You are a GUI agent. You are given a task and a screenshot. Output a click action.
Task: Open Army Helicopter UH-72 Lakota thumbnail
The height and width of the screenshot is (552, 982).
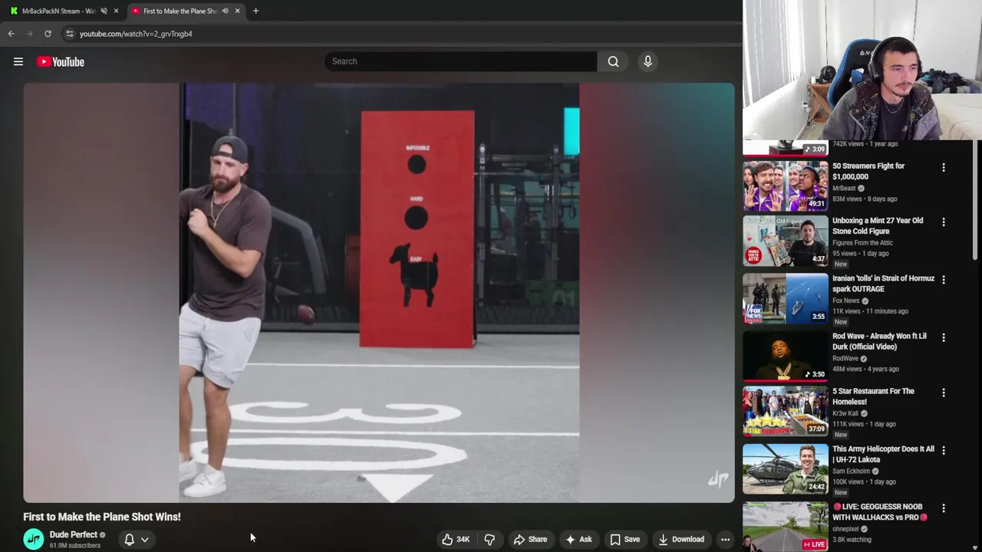[x=786, y=469]
